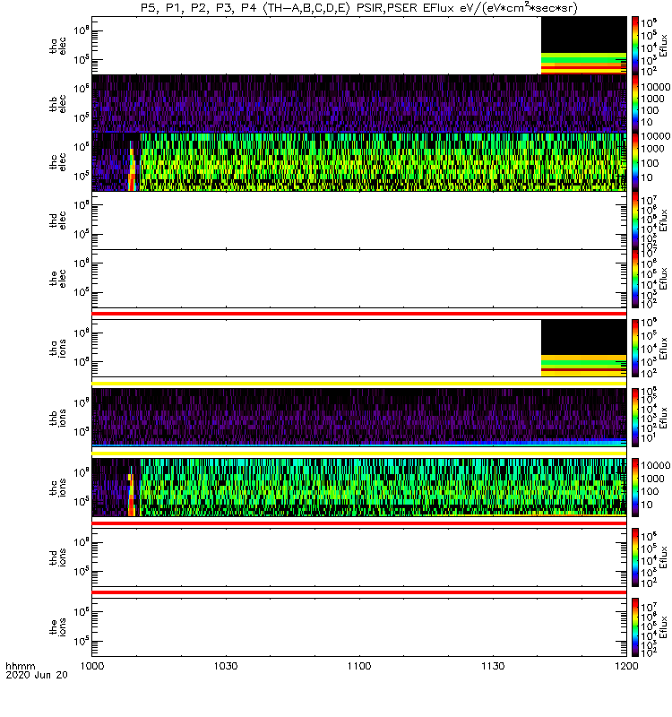The image size is (672, 717).
Task: Click the color bar beside thb ions panel
Action: click(x=635, y=418)
